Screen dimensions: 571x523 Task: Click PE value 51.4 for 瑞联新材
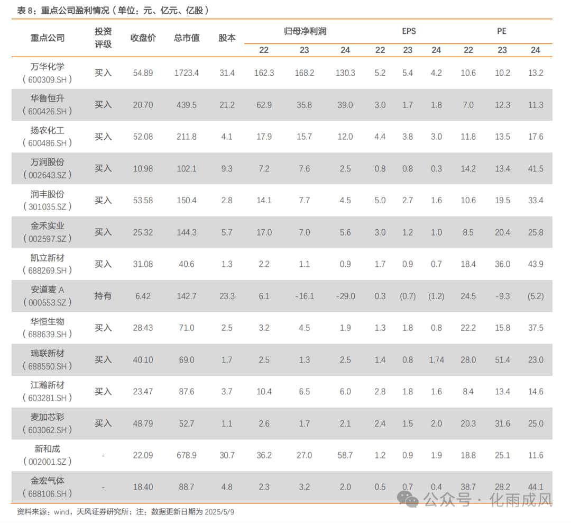[502, 360]
